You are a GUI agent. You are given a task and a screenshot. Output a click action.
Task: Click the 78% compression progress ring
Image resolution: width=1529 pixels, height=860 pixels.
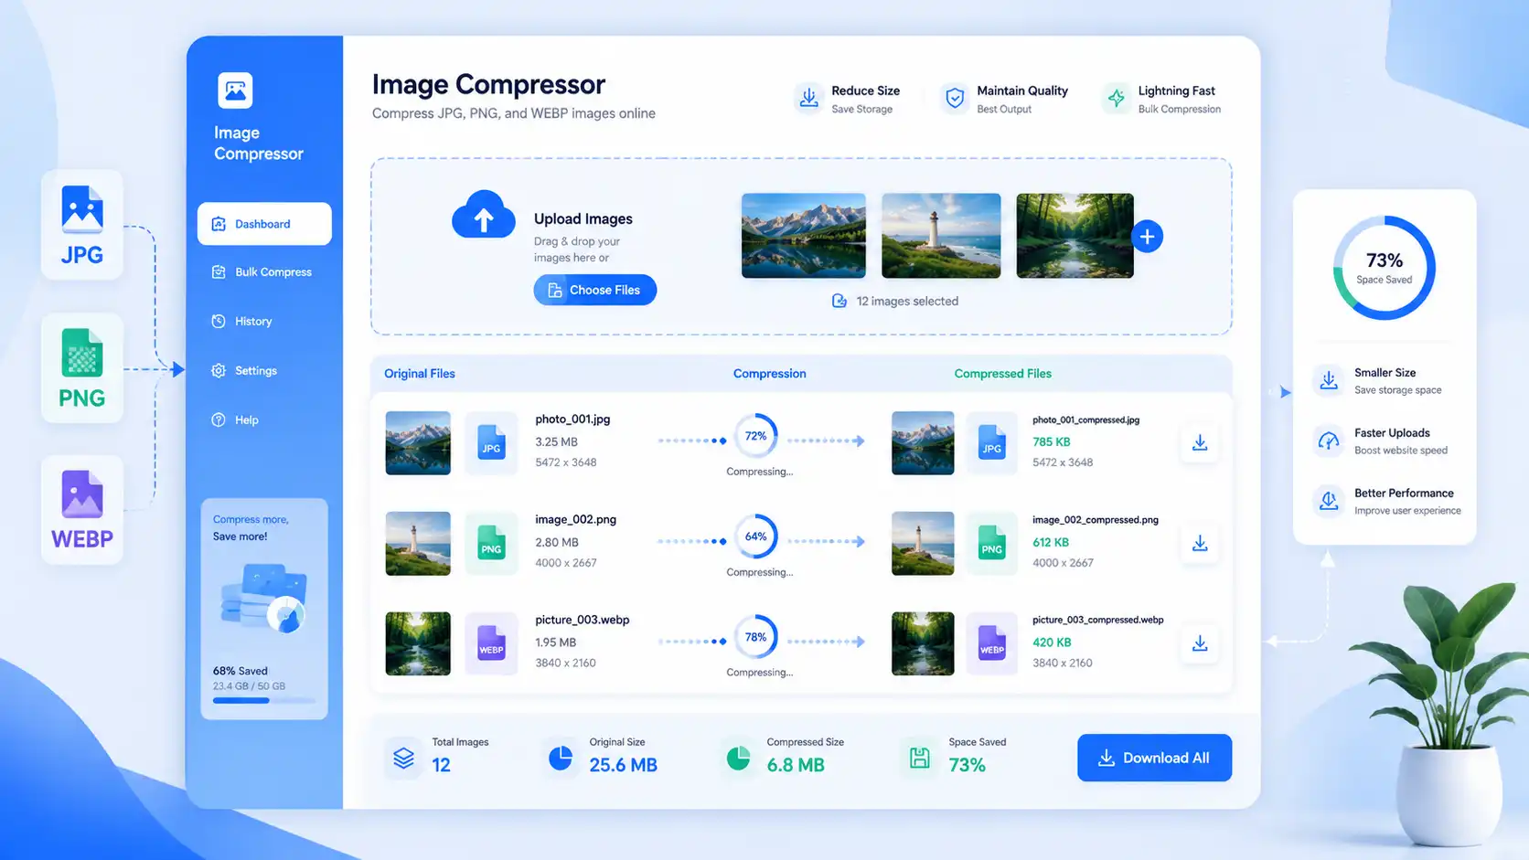tap(755, 637)
